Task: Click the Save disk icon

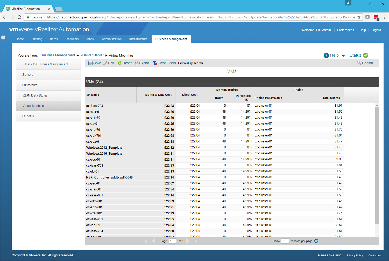Action: click(x=90, y=63)
